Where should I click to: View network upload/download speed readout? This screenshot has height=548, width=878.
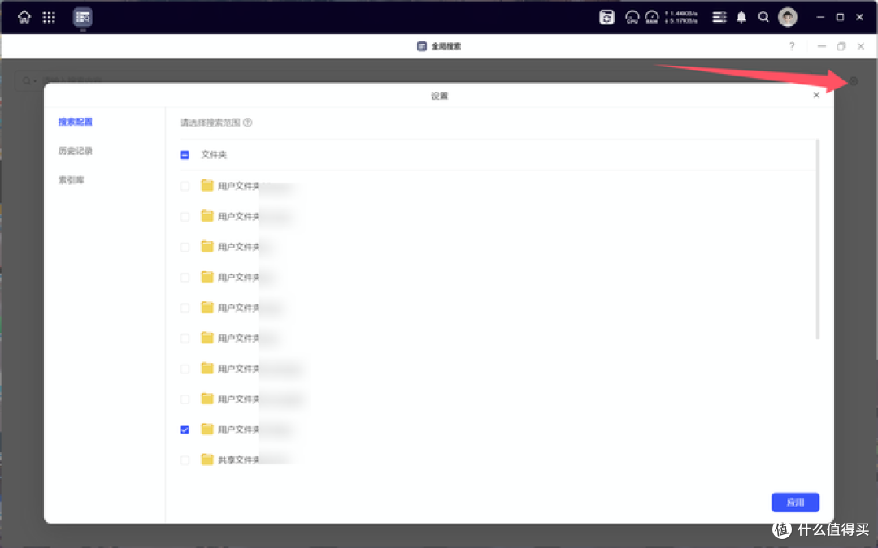(681, 17)
